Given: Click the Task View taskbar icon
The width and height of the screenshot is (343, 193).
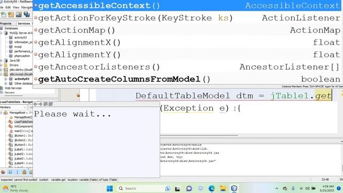Looking at the screenshot, I should point(177,188).
